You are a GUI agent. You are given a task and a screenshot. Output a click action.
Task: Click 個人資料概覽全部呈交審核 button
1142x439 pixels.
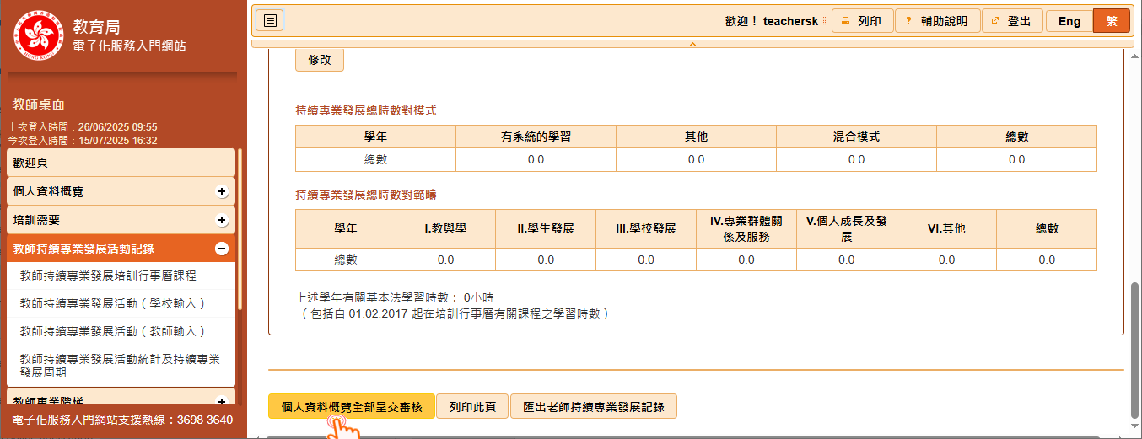pyautogui.click(x=352, y=406)
